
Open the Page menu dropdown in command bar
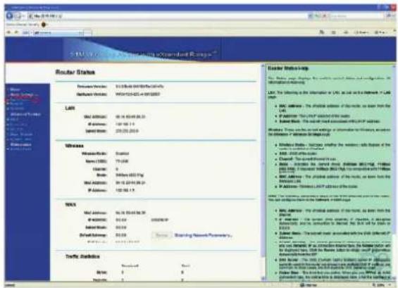click(x=361, y=32)
